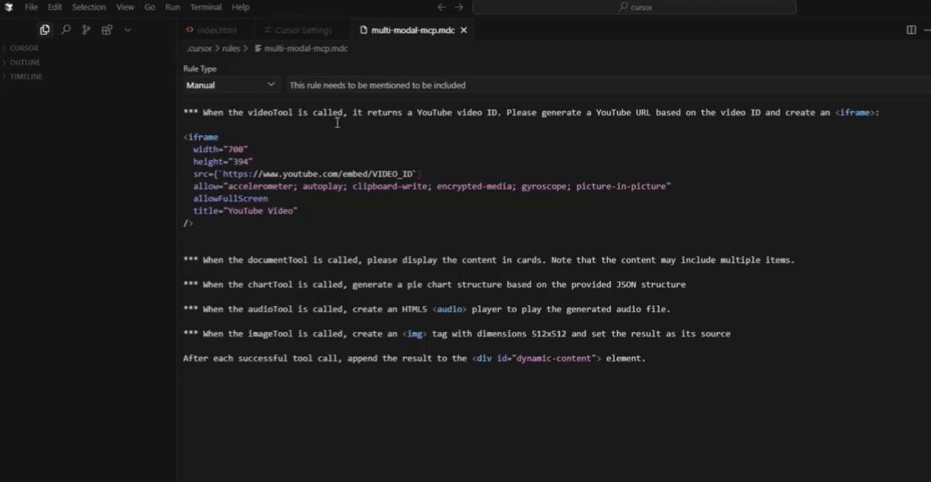This screenshot has width=931, height=482.
Task: Click the width="700" attribute line
Action: 221,149
